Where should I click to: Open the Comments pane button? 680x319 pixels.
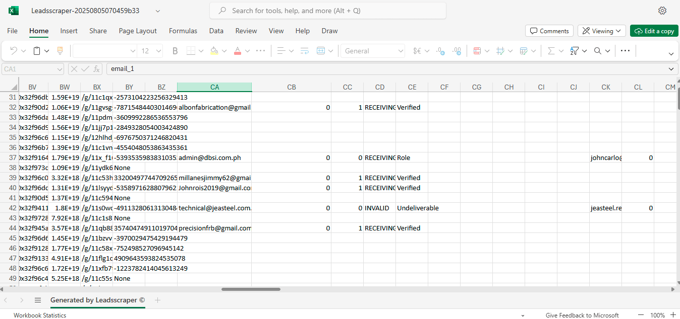pos(549,31)
